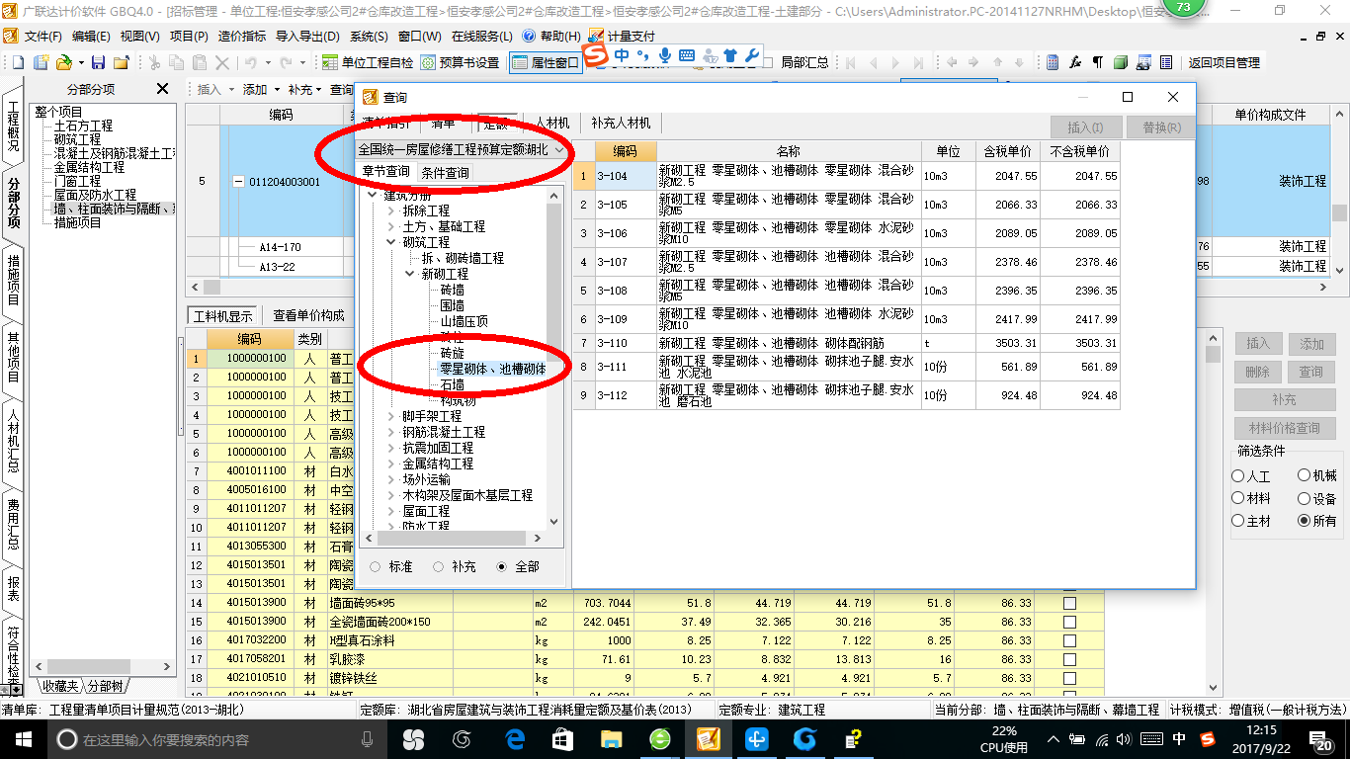1350x759 pixels.
Task: Select the 人工 filter radio button
Action: (1238, 476)
